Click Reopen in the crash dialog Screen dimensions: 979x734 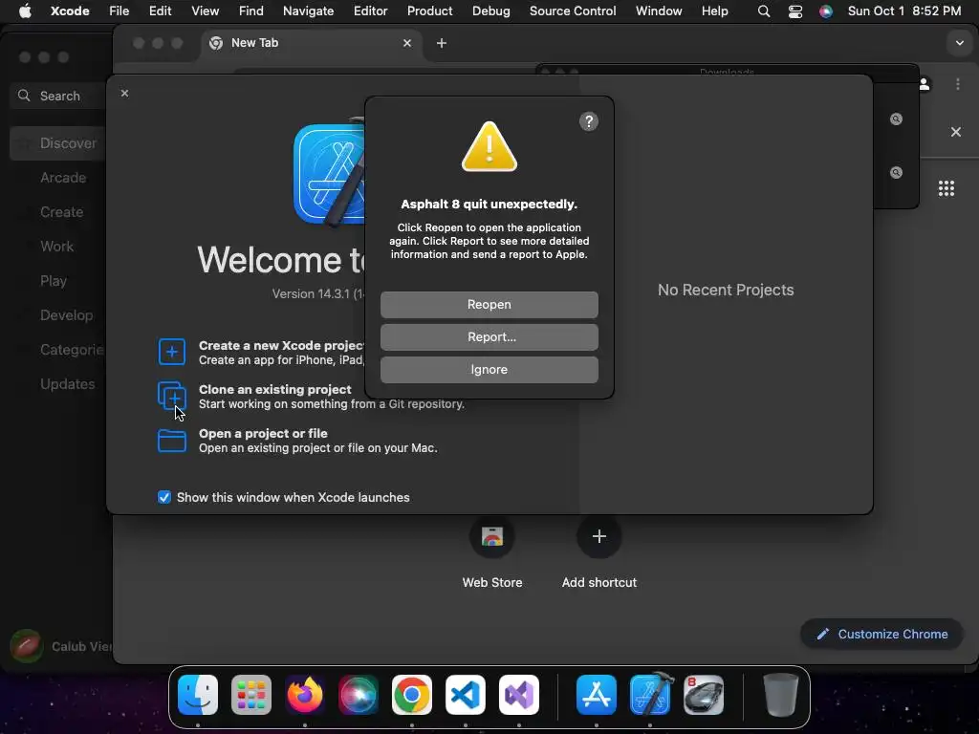[489, 305]
